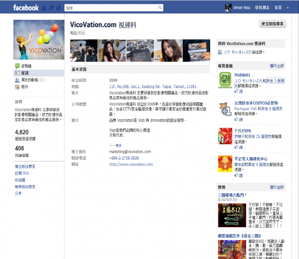
Task: Click the 406 talking-about count
Action: point(20,148)
